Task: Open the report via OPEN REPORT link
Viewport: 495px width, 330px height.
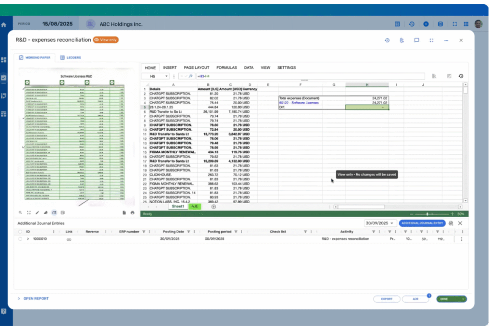Action: [x=35, y=298]
